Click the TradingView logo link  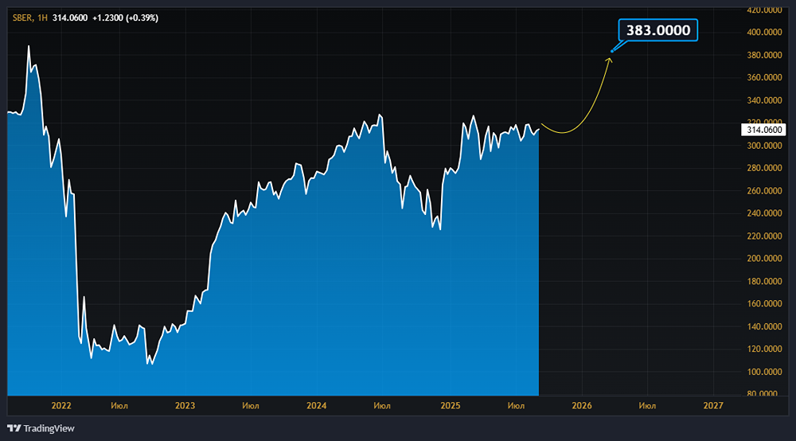coord(41,428)
